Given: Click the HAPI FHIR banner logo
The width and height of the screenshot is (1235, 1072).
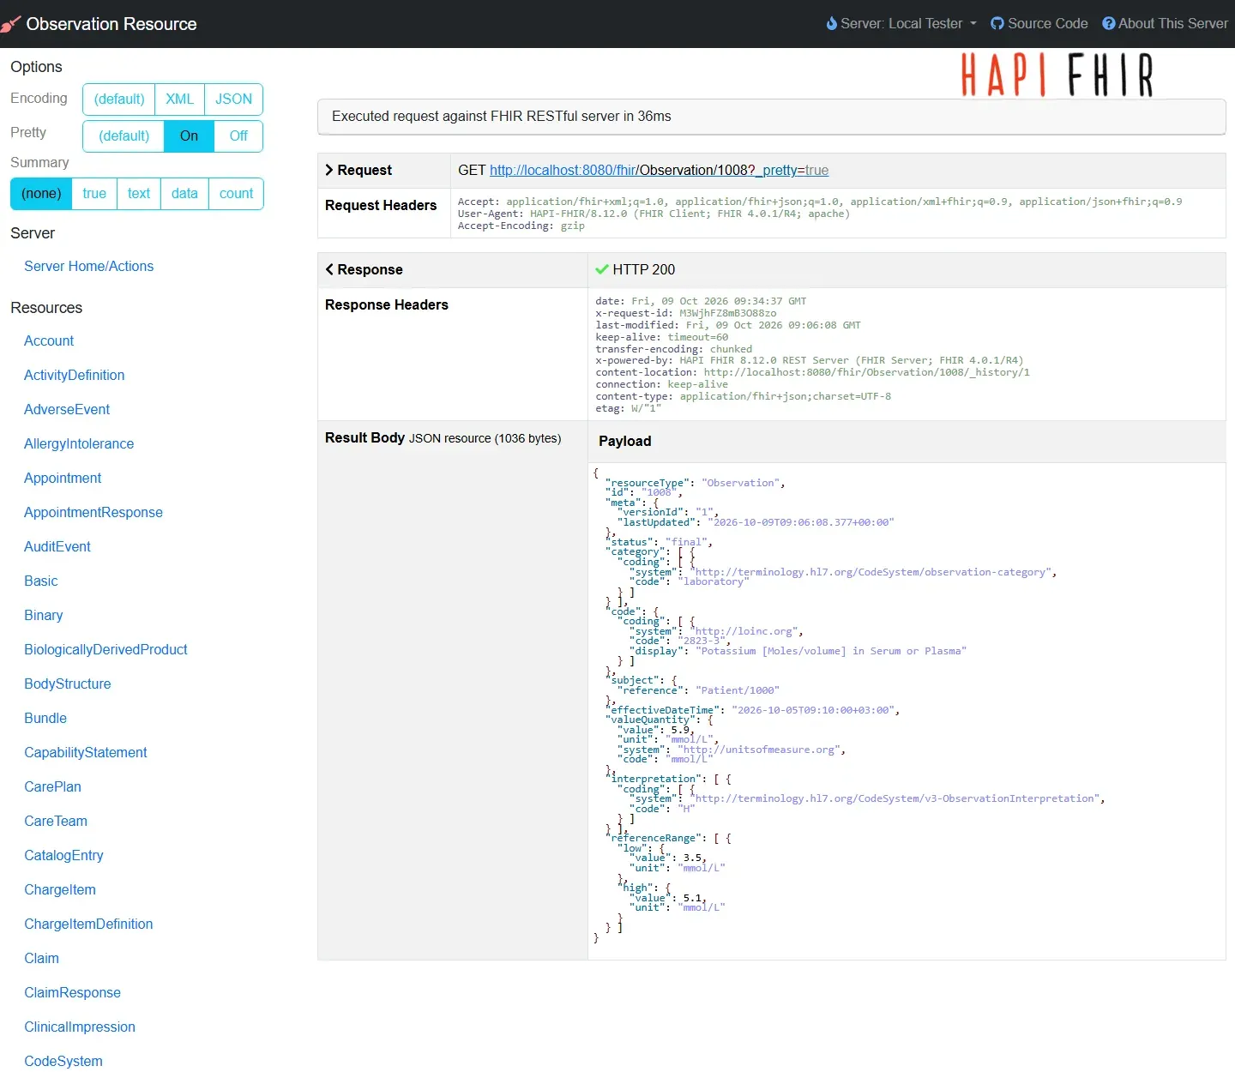Looking at the screenshot, I should [1057, 75].
